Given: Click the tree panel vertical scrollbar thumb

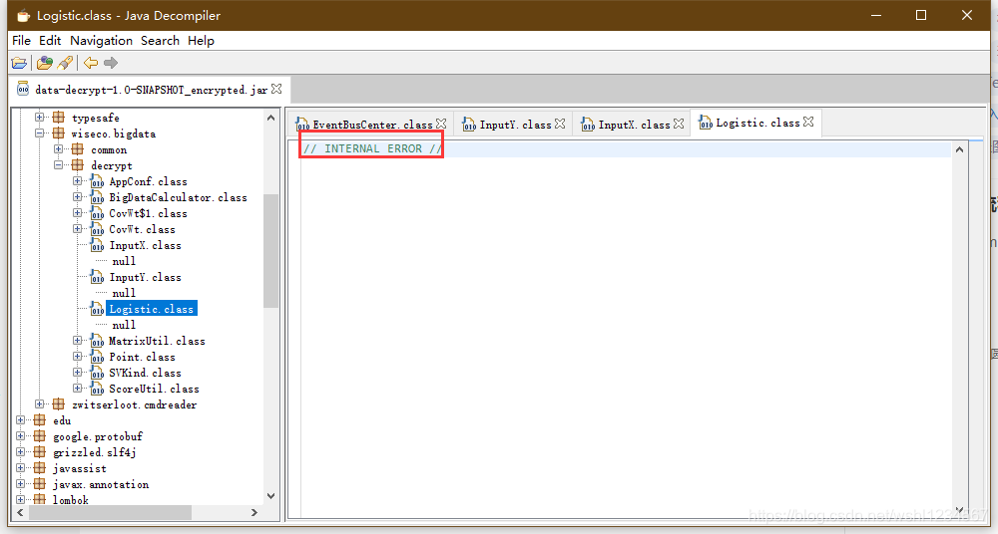Looking at the screenshot, I should [271, 251].
